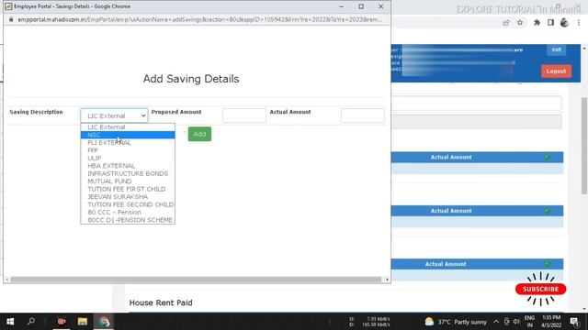Viewport: 588px width, 330px height.
Task: Click plus icon in first Actual Amount header
Action: click(548, 157)
